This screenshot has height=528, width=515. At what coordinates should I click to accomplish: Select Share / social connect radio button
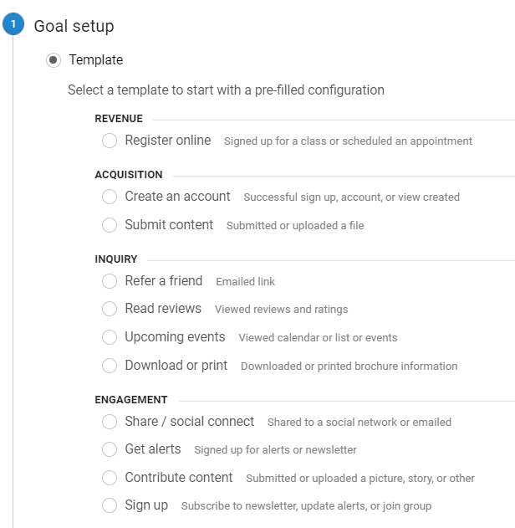tap(110, 422)
